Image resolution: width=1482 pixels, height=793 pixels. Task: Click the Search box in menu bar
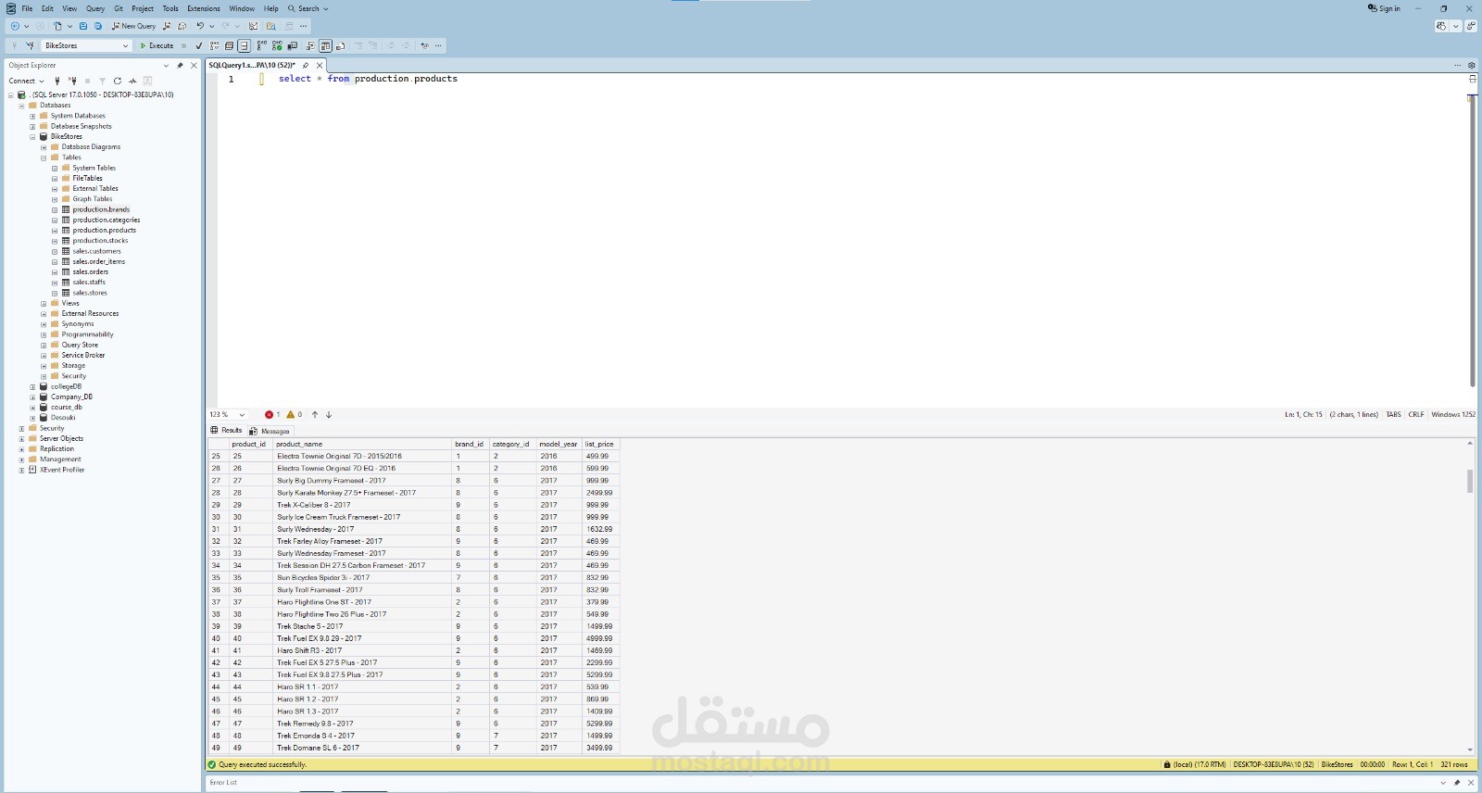pos(308,8)
